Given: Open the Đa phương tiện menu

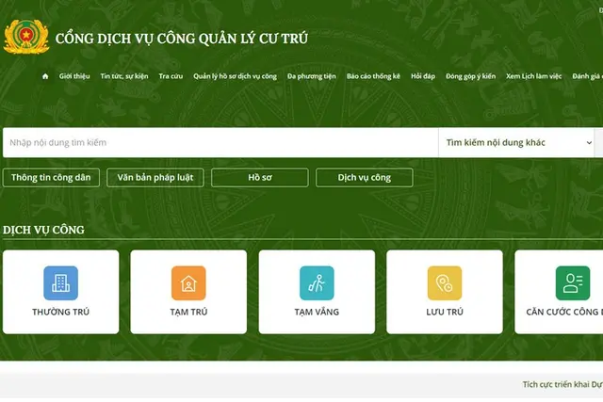Looking at the screenshot, I should [x=312, y=76].
